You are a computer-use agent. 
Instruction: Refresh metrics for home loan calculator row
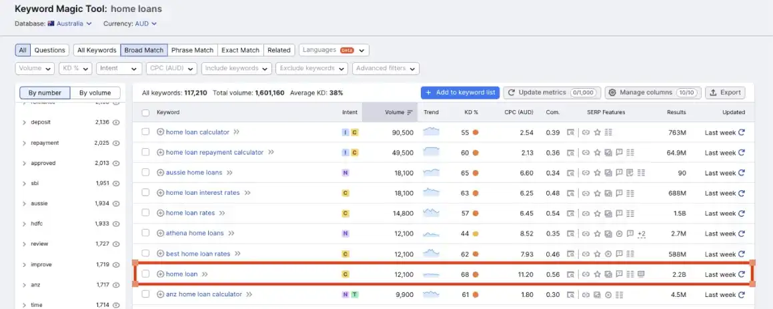[742, 132]
